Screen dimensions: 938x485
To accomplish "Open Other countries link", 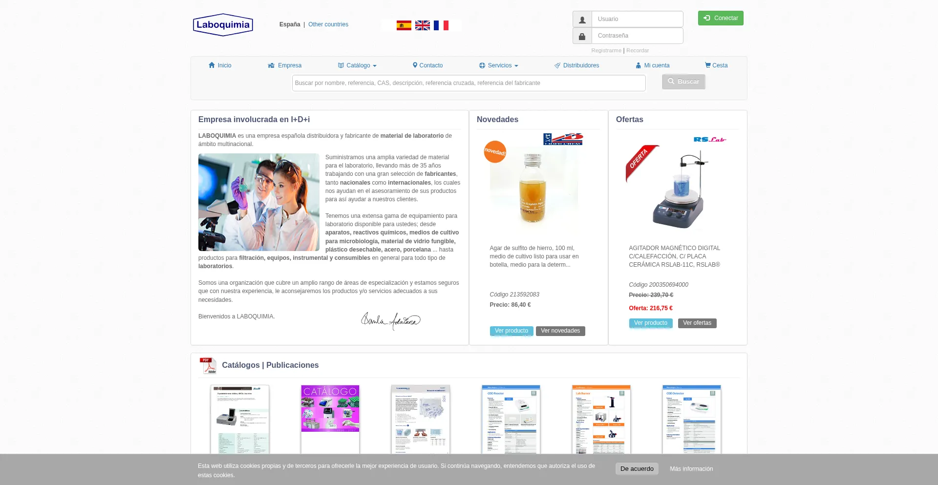I will [x=328, y=24].
